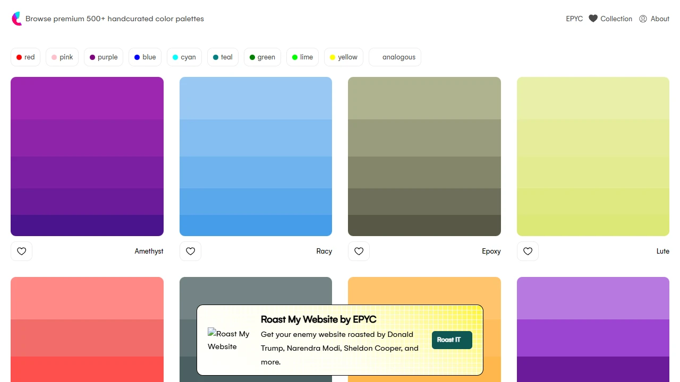This screenshot has width=680, height=382.
Task: Click the heart icon beside Collection
Action: pos(593,19)
